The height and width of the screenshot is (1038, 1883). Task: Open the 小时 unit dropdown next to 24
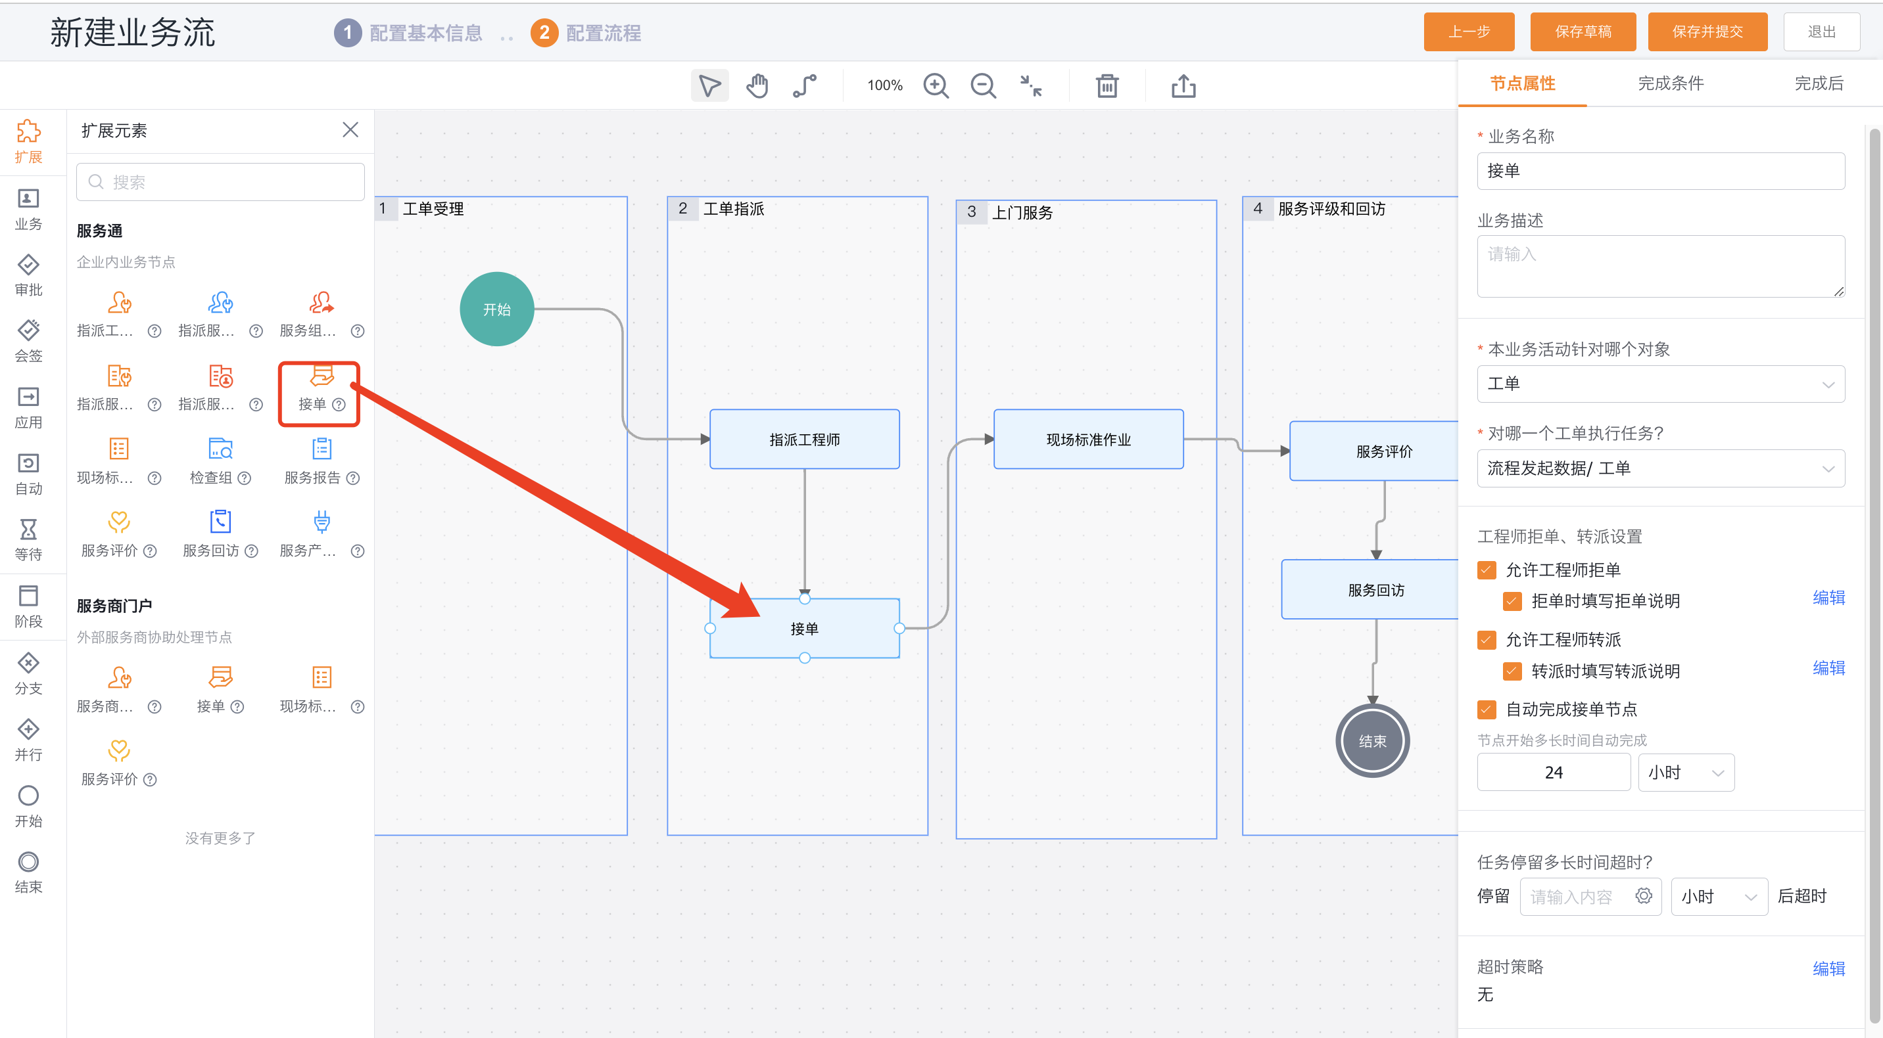[1686, 772]
